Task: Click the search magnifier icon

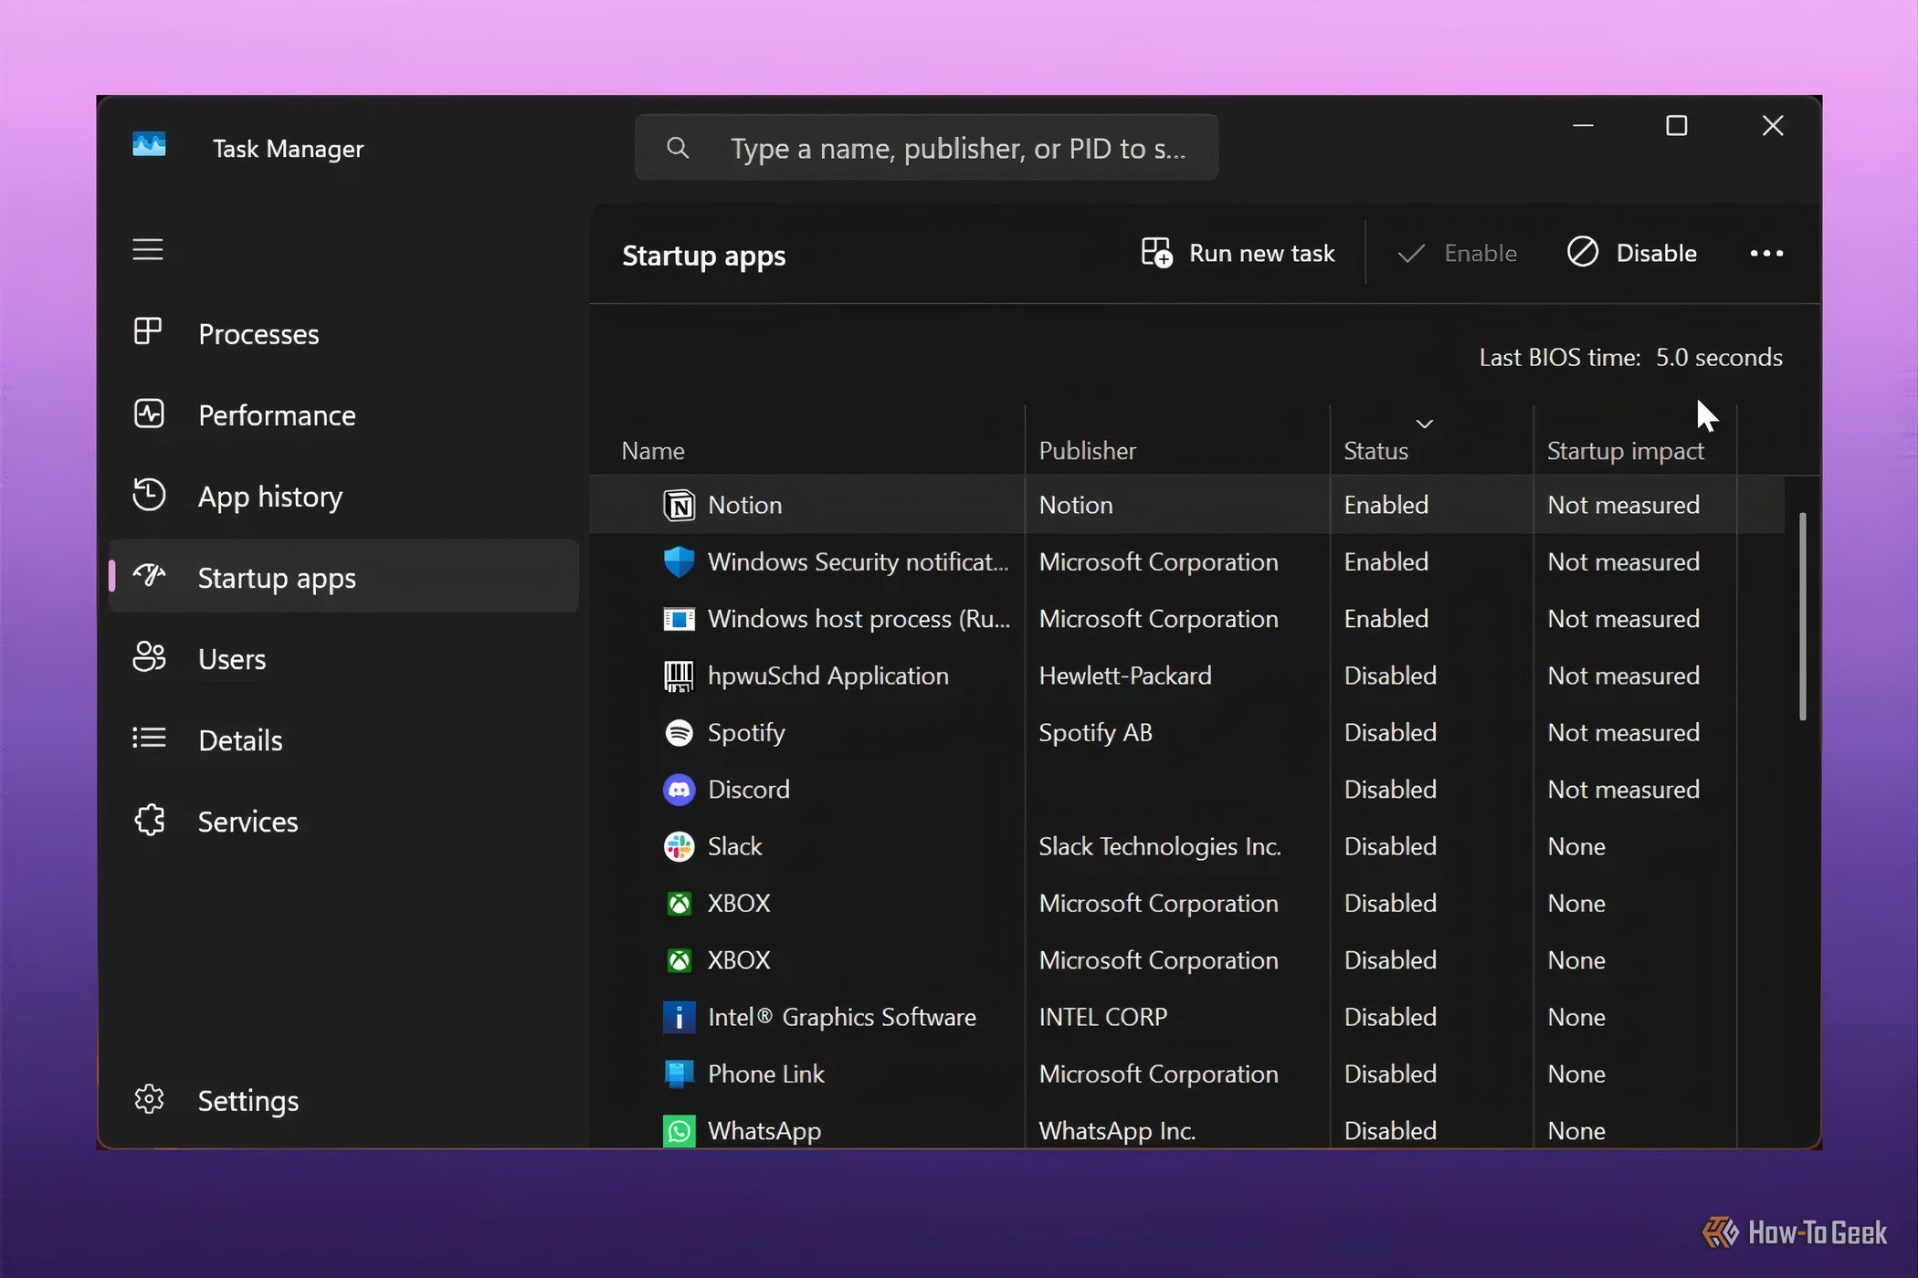Action: click(x=677, y=147)
